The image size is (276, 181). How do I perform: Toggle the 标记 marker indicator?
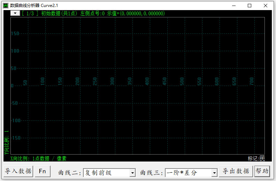tap(262, 158)
